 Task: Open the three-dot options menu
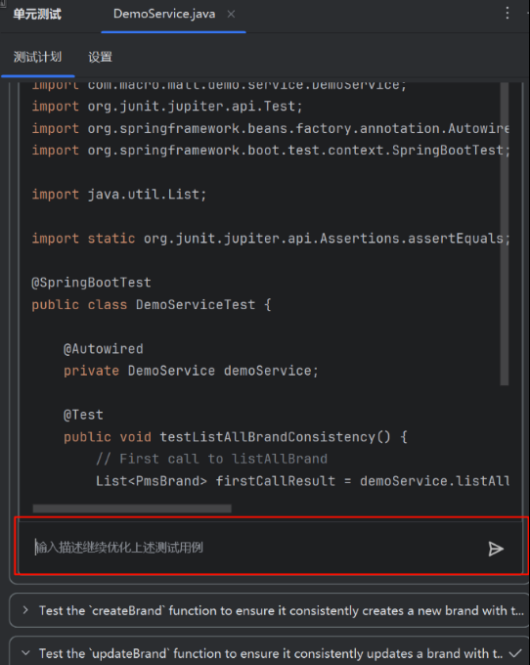pyautogui.click(x=508, y=13)
